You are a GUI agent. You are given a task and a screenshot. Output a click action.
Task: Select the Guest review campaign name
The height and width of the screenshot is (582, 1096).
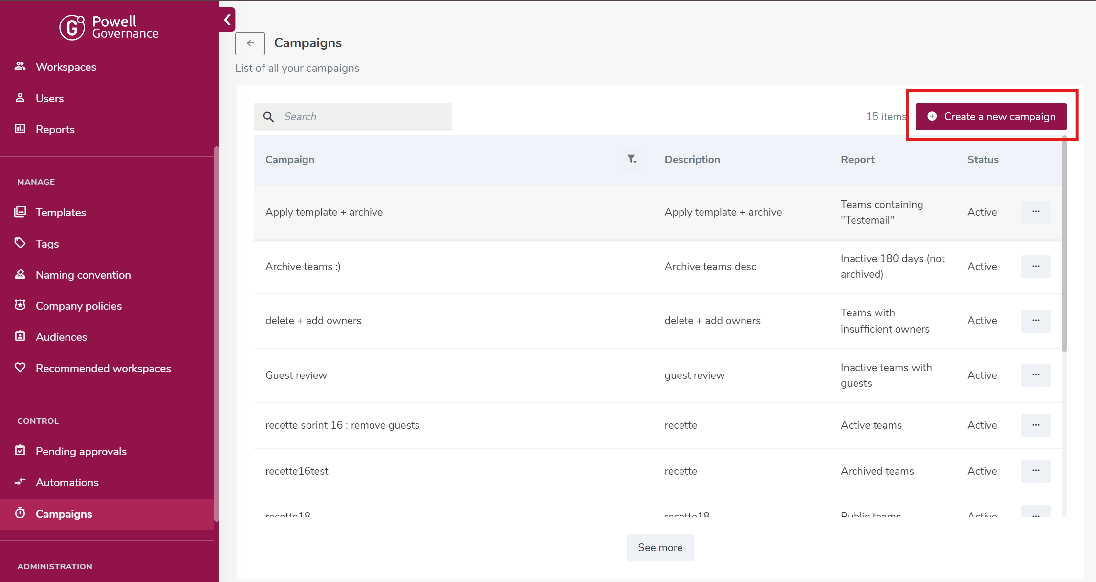coord(296,375)
